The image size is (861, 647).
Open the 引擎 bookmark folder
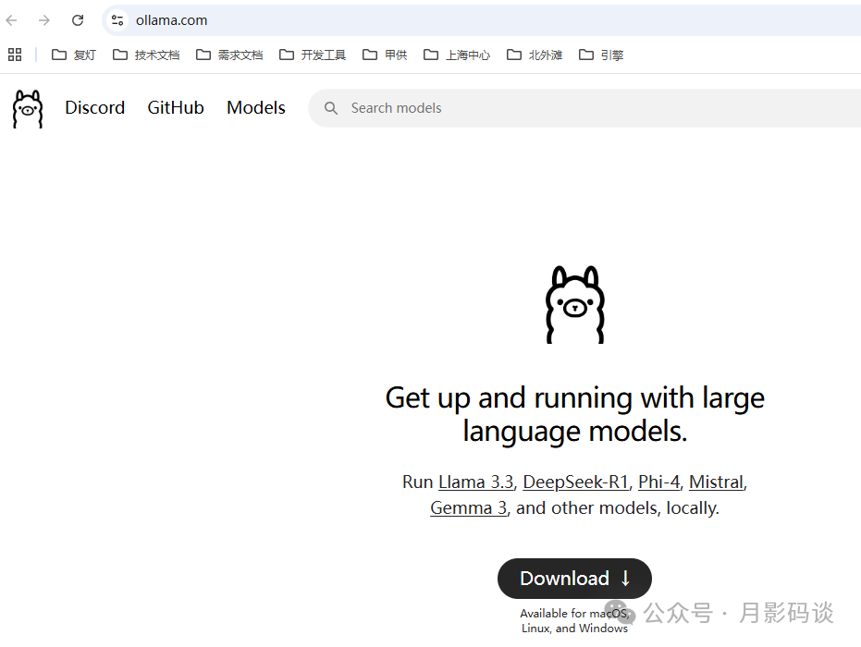coord(601,55)
